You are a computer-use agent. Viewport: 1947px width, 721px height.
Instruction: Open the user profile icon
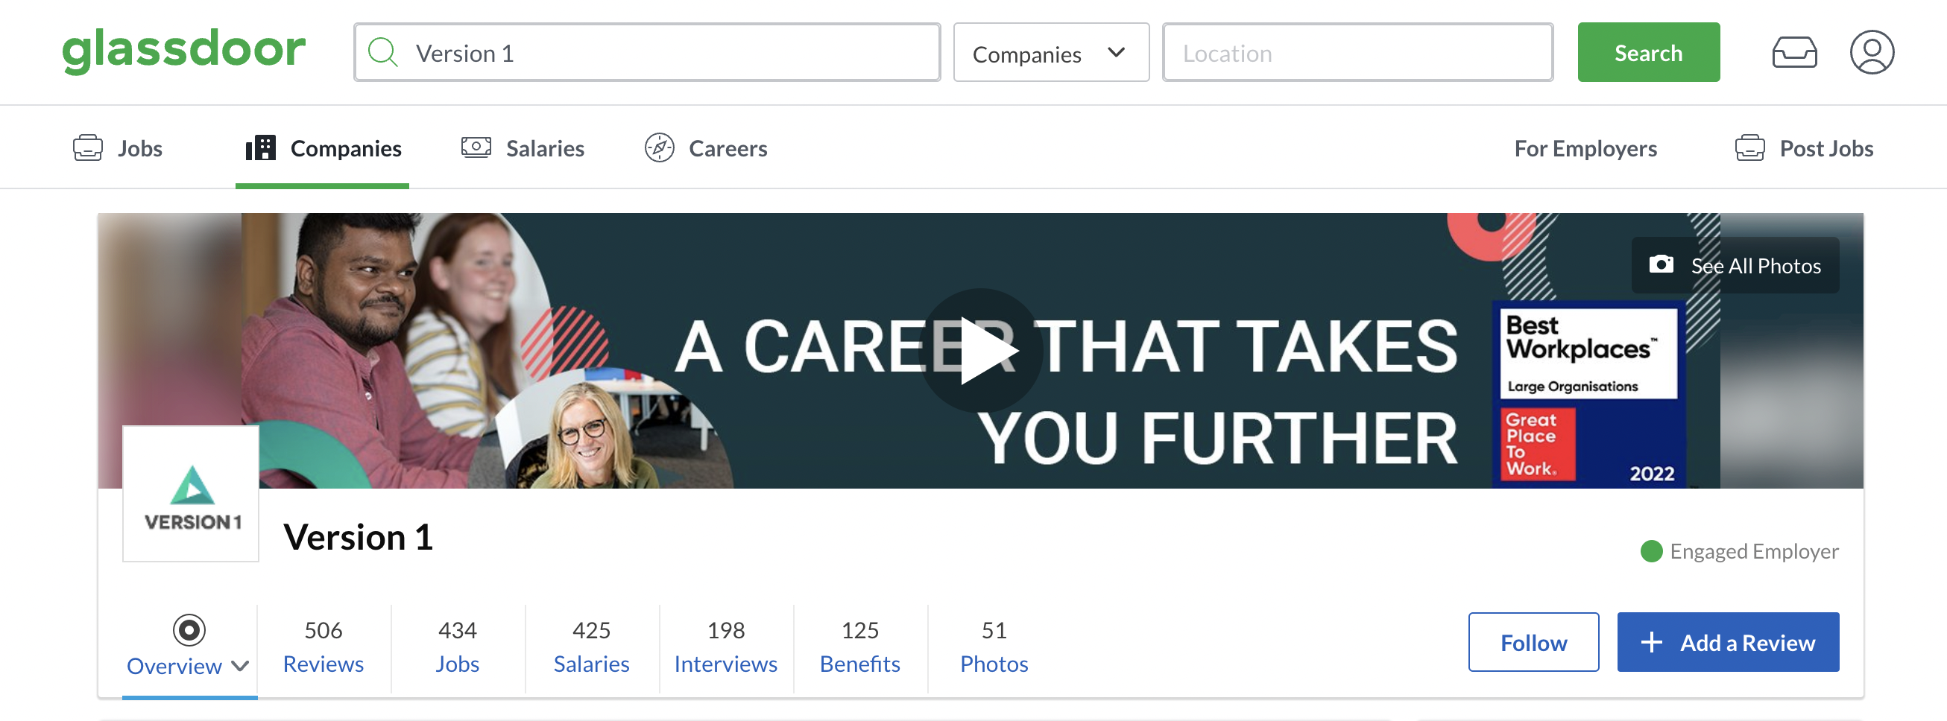click(1872, 52)
